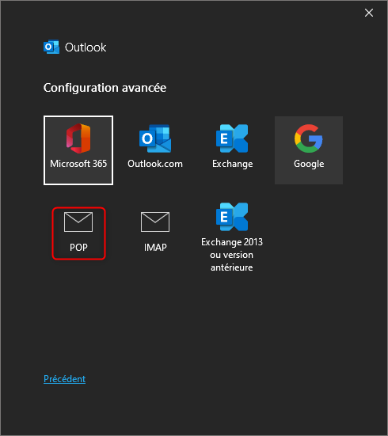Select the Exchange 2013 icon
Image resolution: width=388 pixels, height=436 pixels.
click(232, 217)
